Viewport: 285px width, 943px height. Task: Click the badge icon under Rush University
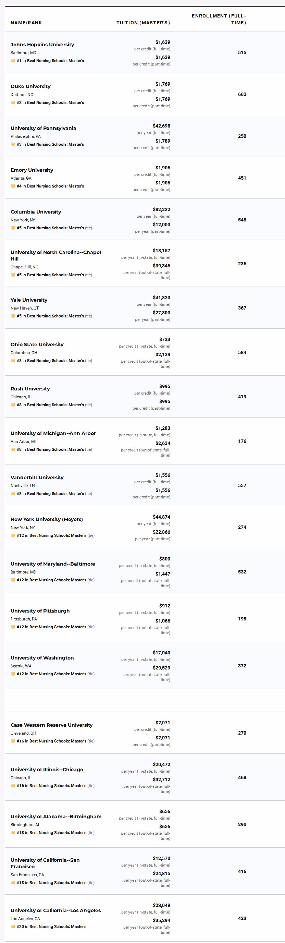[x=13, y=405]
